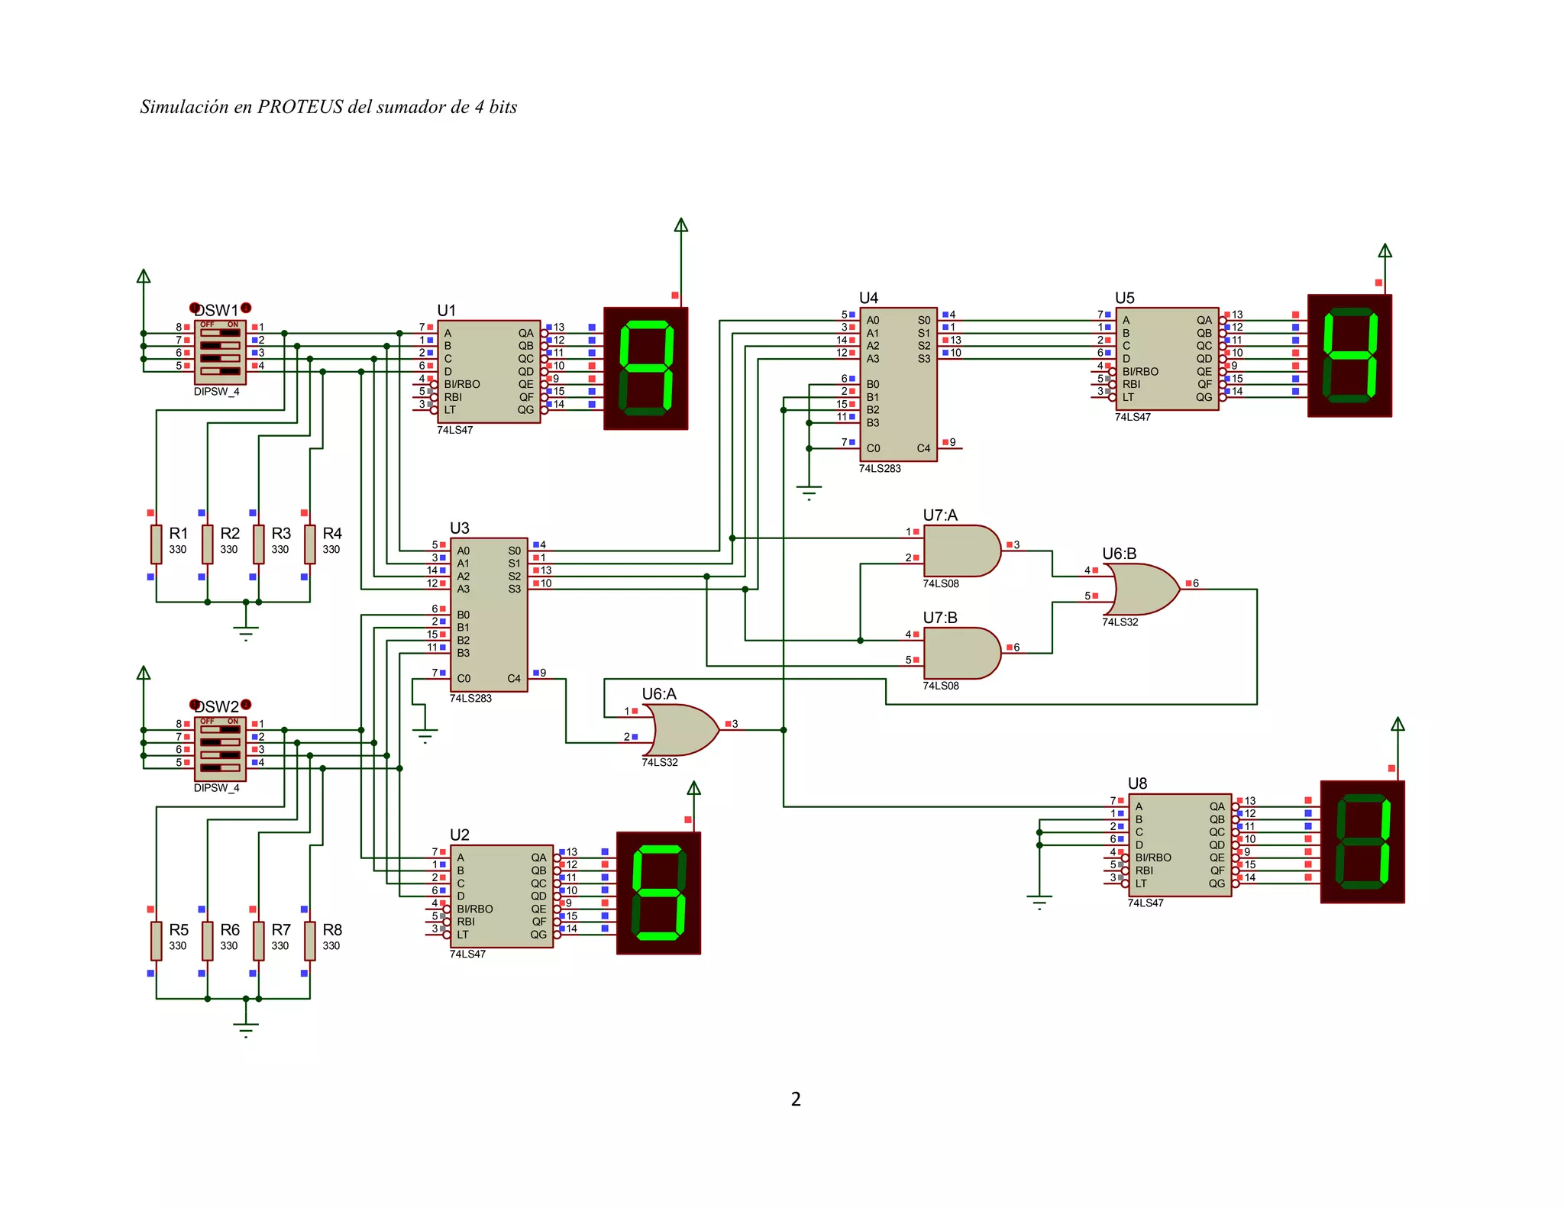Viewport: 1564px width, 1208px height.
Task: Click the DSW2 component label
Action: click(216, 706)
